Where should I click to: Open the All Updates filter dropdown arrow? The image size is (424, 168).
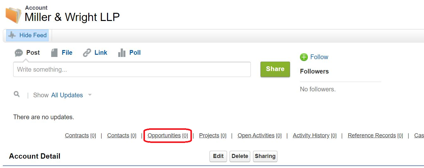pos(90,95)
